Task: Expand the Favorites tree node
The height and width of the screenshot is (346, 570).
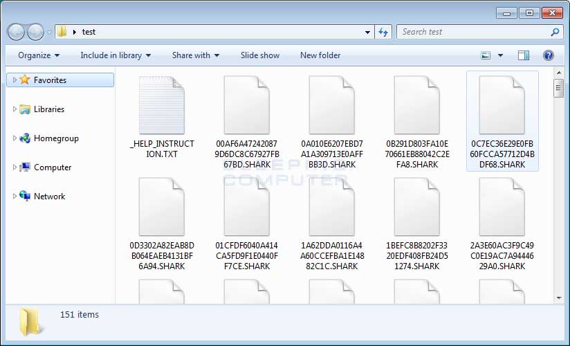Action: point(15,80)
